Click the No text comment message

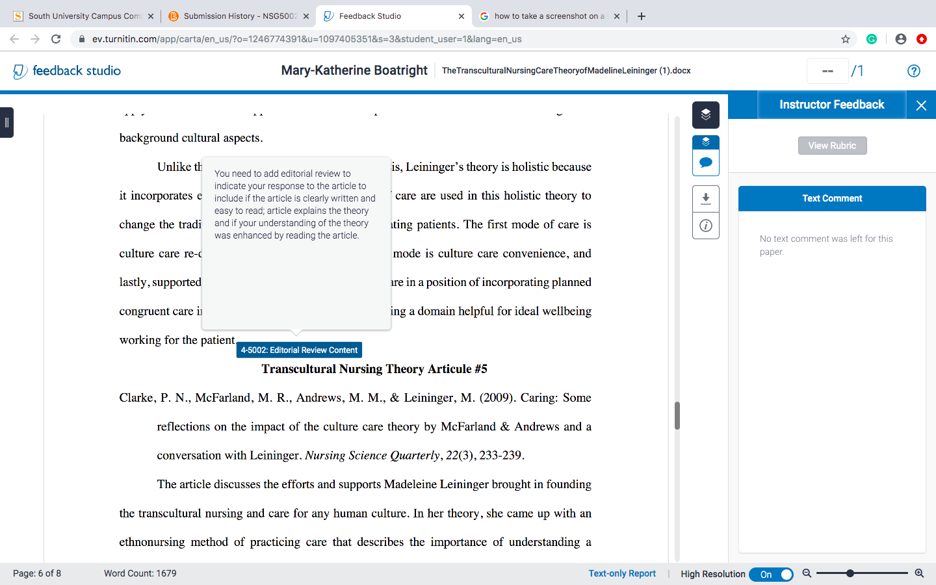[826, 245]
